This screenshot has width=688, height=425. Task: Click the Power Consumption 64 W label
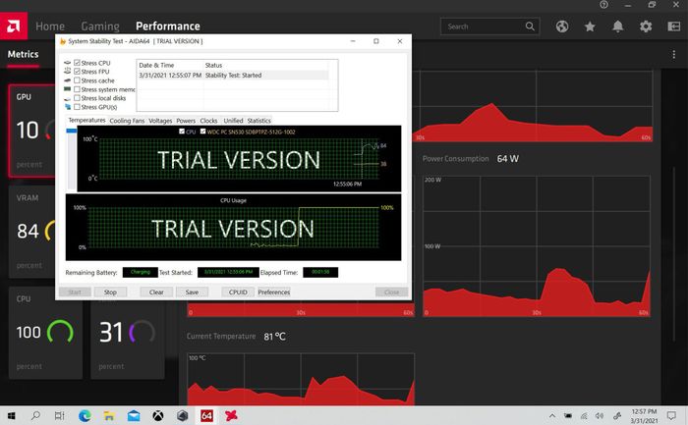pos(471,159)
